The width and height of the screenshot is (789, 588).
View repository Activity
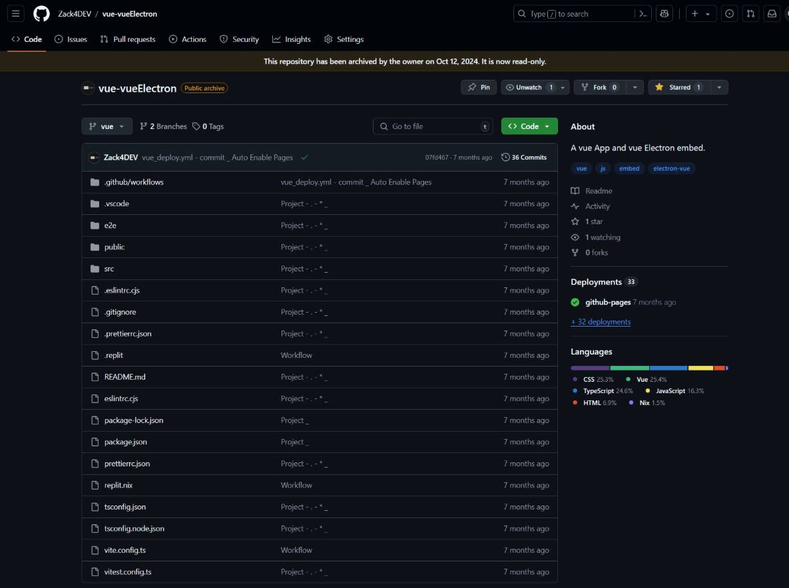591,206
